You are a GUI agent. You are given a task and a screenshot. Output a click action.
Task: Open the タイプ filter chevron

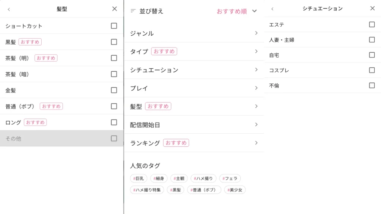[256, 51]
